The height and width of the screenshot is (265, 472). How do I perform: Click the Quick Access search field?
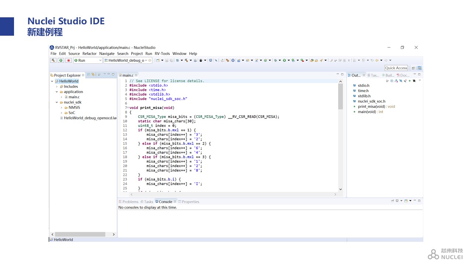[396, 68]
